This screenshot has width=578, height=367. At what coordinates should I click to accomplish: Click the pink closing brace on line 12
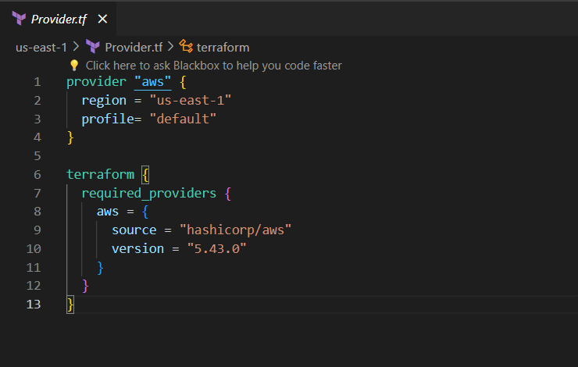click(x=85, y=286)
